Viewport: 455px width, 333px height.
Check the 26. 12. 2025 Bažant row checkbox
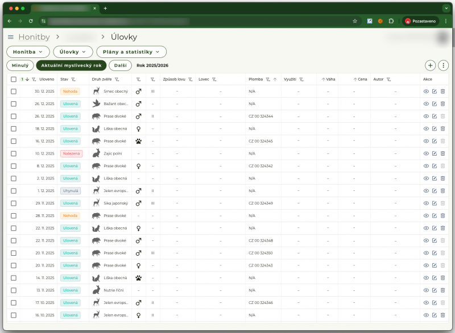14,104
